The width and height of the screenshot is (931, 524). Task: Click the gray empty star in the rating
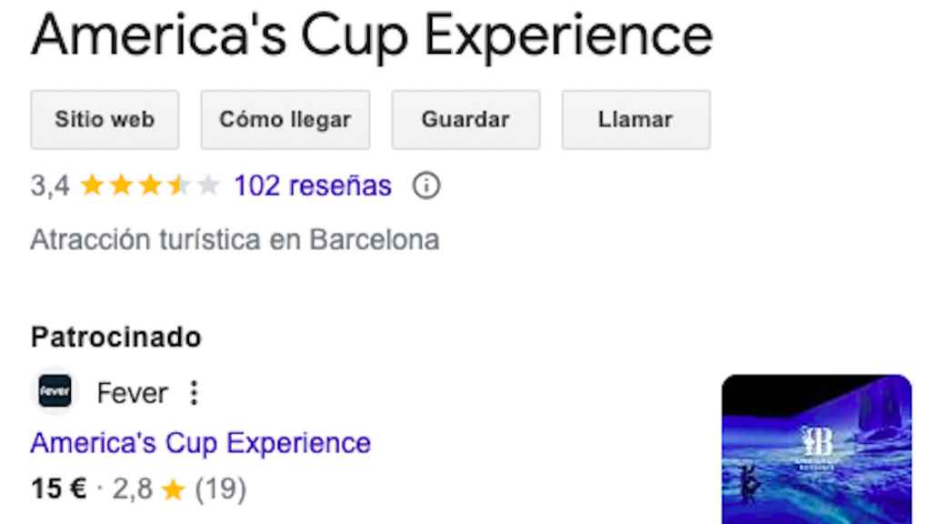(x=205, y=185)
